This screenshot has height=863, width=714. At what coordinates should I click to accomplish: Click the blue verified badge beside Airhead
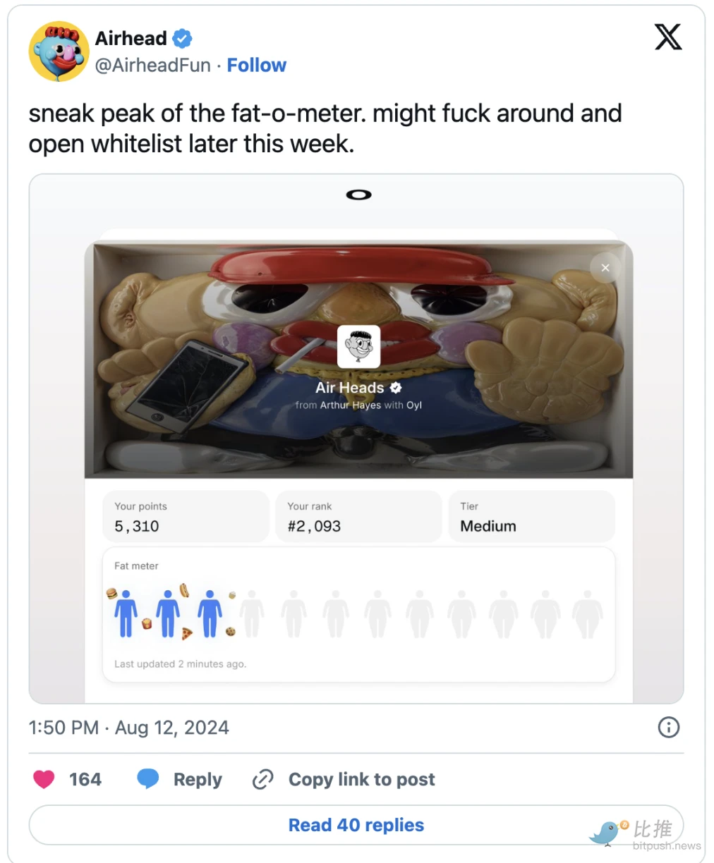(x=183, y=38)
